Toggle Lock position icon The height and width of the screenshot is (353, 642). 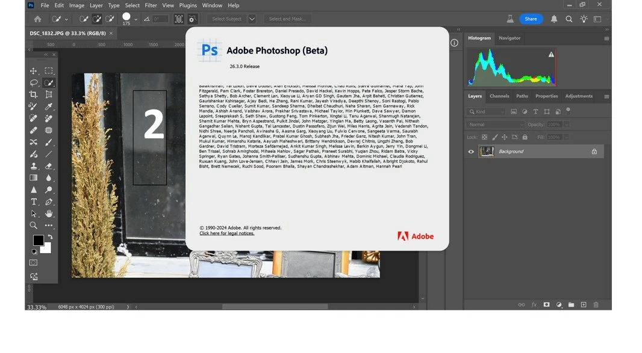point(505,137)
